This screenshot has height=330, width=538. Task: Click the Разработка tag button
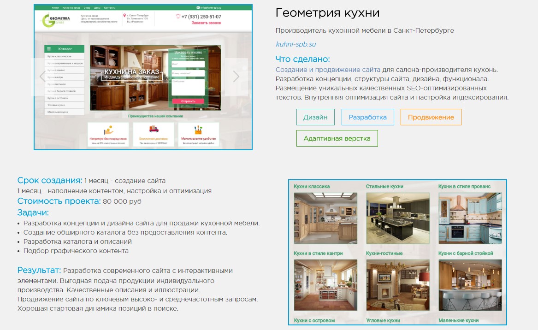coord(367,118)
